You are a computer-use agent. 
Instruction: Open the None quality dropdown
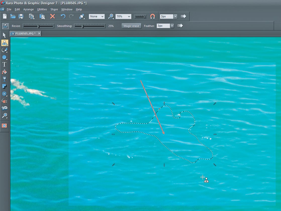pyautogui.click(x=97, y=17)
